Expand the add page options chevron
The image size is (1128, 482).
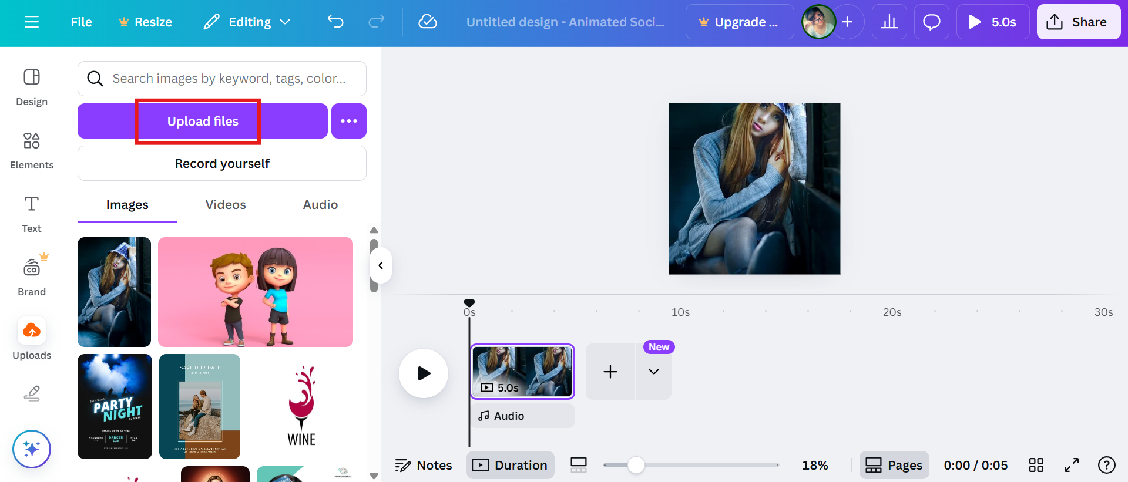click(x=654, y=372)
